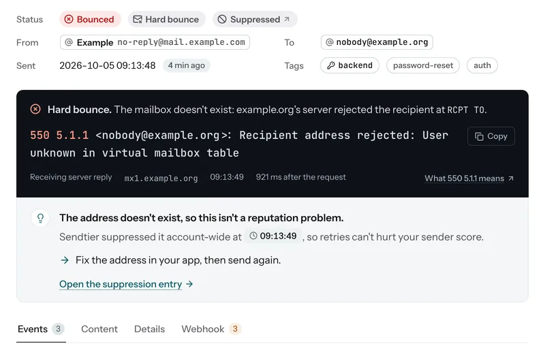Copy the SMTP error response

(x=491, y=136)
